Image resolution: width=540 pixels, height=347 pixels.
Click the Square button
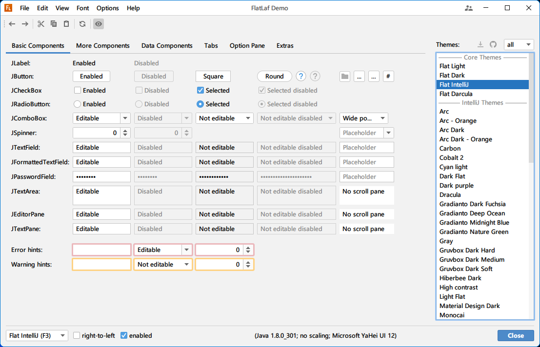point(213,77)
